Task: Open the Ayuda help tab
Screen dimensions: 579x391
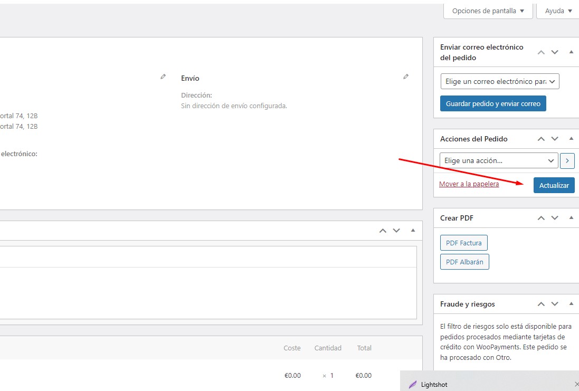Action: (558, 11)
